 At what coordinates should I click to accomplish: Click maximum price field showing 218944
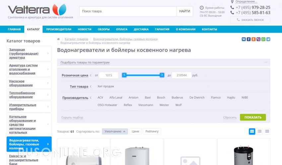(181, 75)
